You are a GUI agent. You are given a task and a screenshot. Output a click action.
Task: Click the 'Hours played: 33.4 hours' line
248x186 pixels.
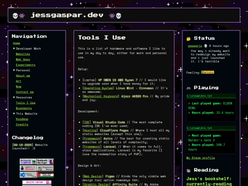[211, 113]
